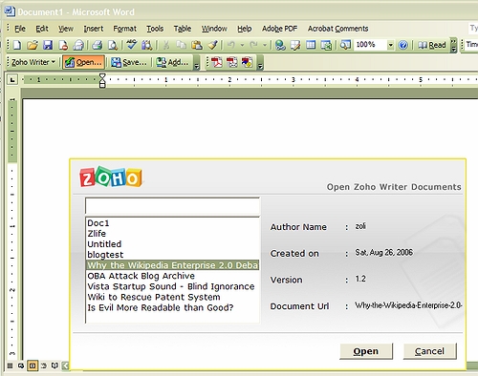Paste from the clipboard icon
Screen dimensions: 478x376
point(197,45)
